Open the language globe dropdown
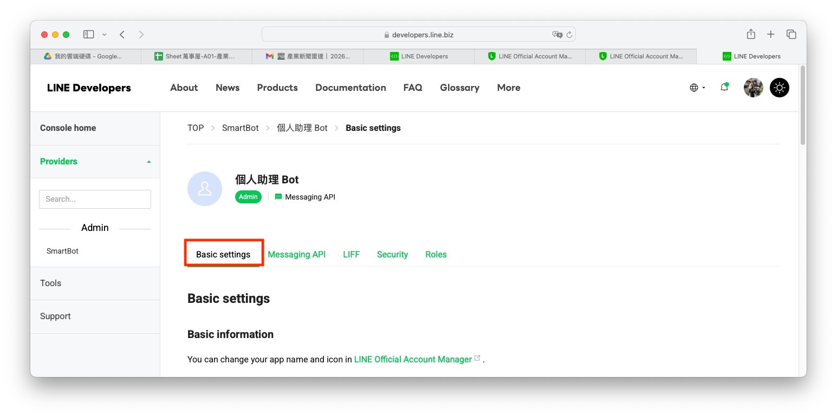Screen dimensions: 837x417 (697, 88)
